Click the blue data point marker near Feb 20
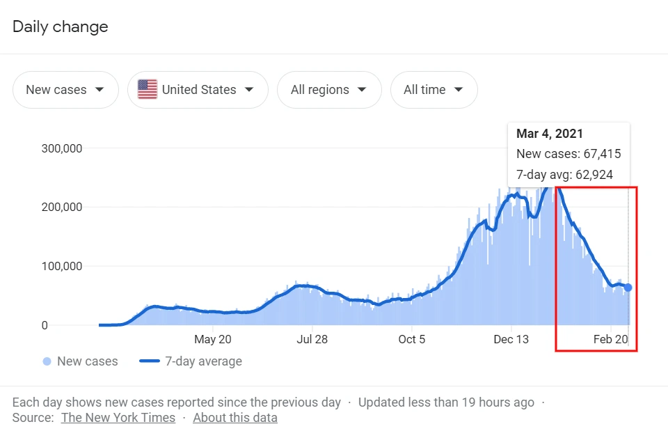This screenshot has width=668, height=431. pos(627,288)
